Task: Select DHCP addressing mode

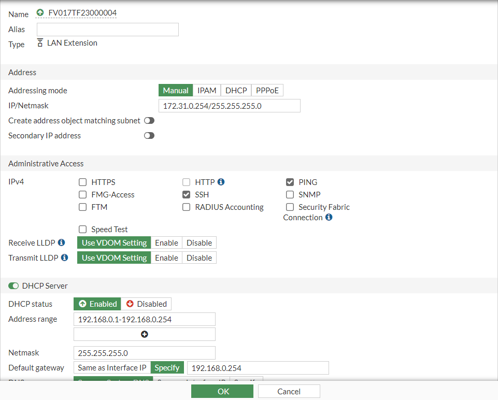Action: click(236, 91)
